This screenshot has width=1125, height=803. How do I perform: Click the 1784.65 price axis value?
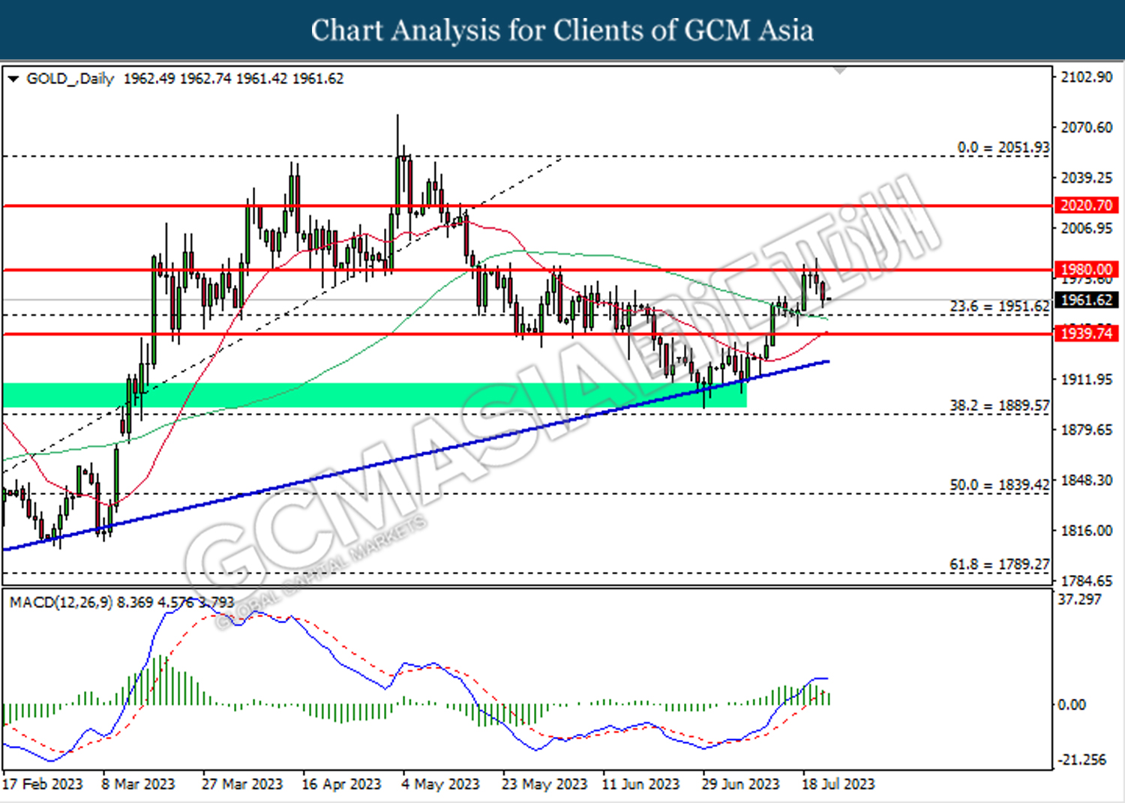pos(1086,581)
